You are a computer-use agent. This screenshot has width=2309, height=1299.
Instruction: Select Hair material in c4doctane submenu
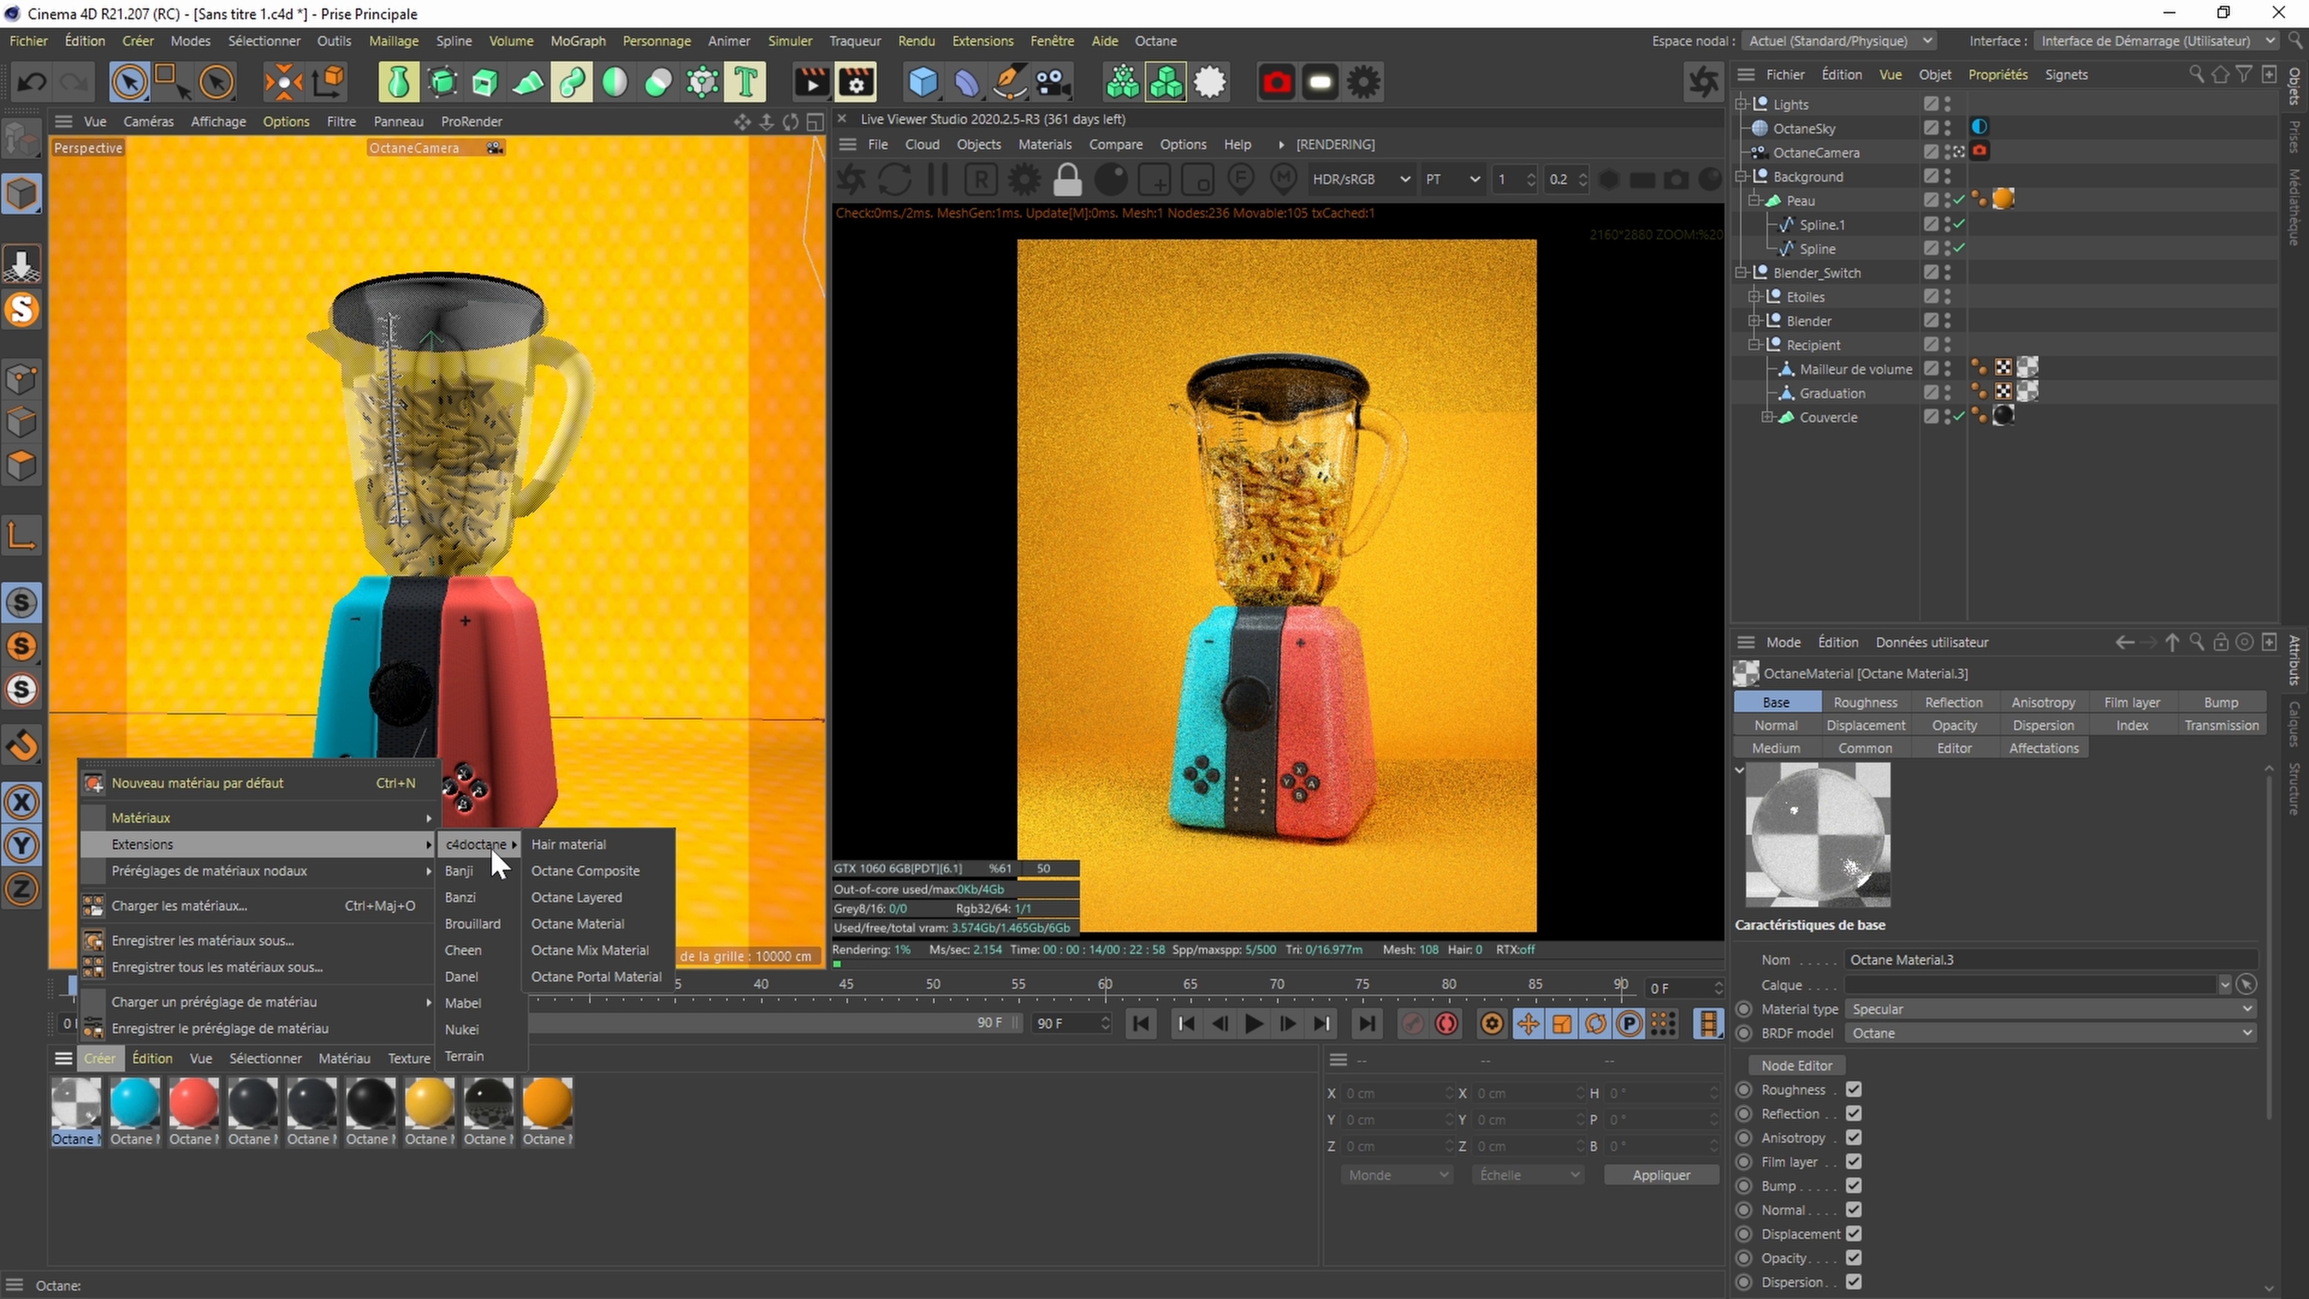(568, 844)
